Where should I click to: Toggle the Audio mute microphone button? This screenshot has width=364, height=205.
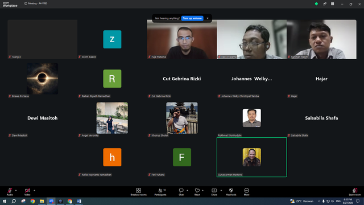pyautogui.click(x=10, y=192)
